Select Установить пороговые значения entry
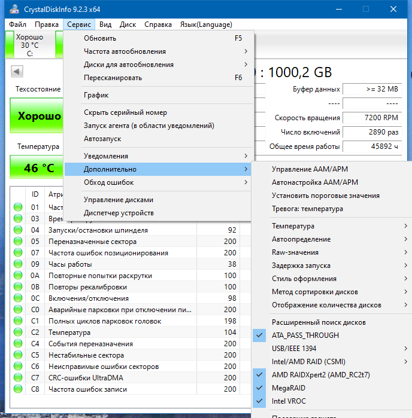412x418 pixels. click(x=332, y=196)
